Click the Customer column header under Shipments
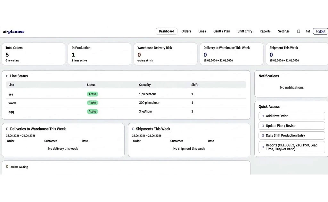 tap(176, 141)
